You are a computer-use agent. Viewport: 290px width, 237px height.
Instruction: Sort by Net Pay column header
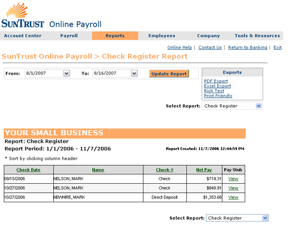click(x=204, y=170)
